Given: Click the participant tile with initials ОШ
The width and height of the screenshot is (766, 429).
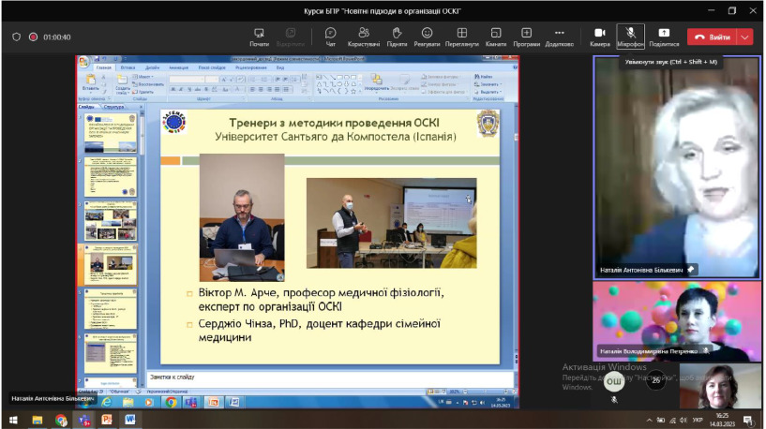Looking at the screenshot, I should point(614,381).
